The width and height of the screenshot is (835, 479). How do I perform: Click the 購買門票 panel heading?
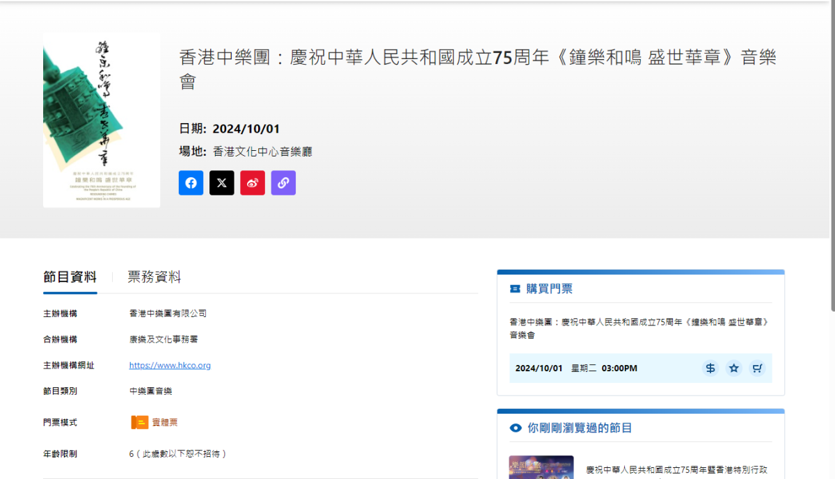click(550, 289)
